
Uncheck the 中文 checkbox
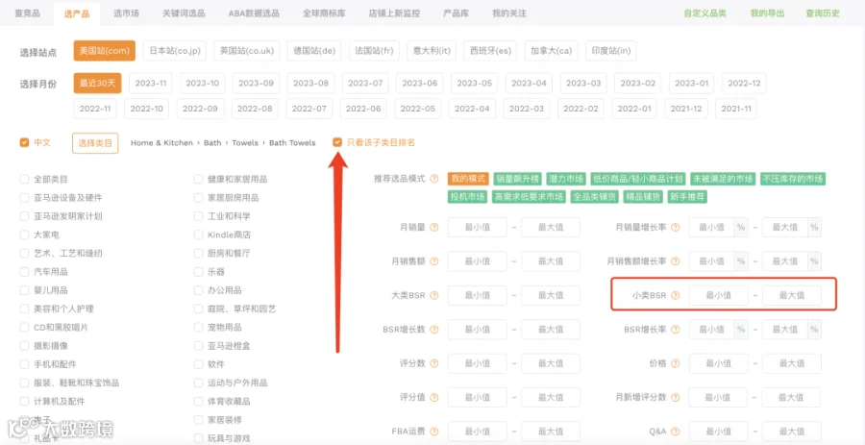[24, 143]
